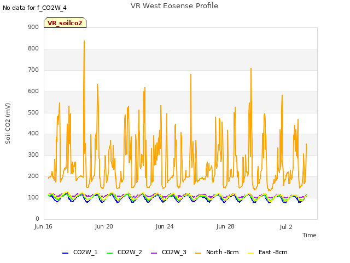Toggle North -8cm series in legend

(217, 252)
